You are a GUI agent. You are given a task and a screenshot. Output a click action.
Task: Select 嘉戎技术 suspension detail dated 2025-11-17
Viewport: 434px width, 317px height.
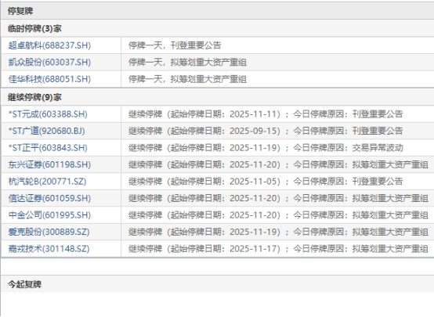point(278,249)
